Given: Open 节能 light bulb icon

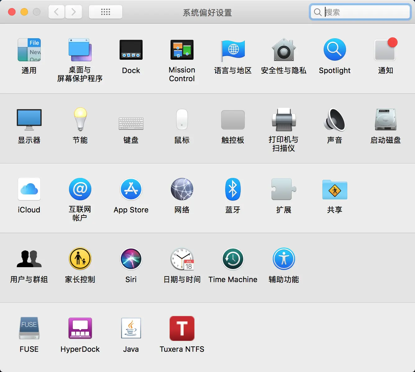Looking at the screenshot, I should (80, 119).
